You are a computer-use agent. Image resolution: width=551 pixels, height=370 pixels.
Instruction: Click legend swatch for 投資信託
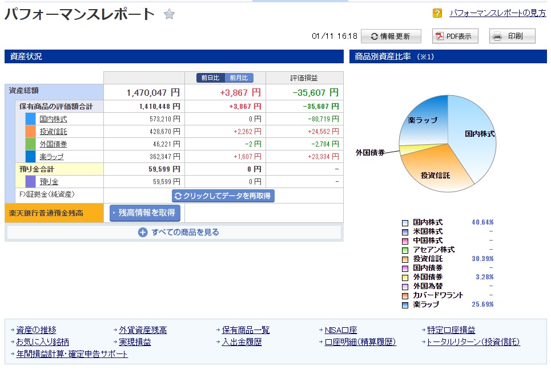(x=405, y=259)
